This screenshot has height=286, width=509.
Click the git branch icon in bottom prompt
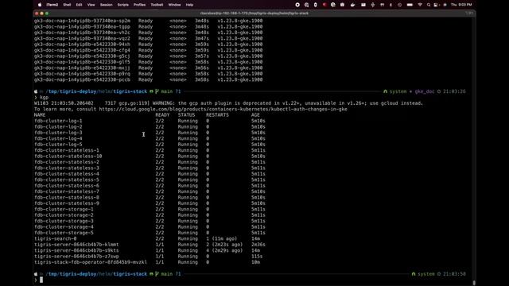click(157, 274)
